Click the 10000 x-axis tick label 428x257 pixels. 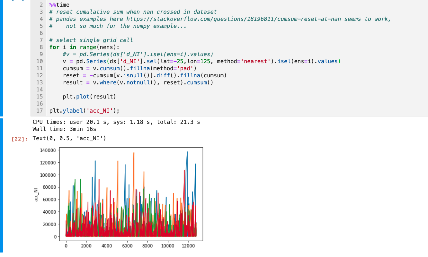pos(168,246)
